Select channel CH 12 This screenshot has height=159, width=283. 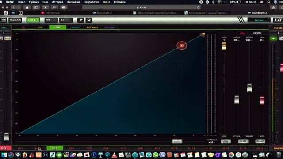point(208,148)
